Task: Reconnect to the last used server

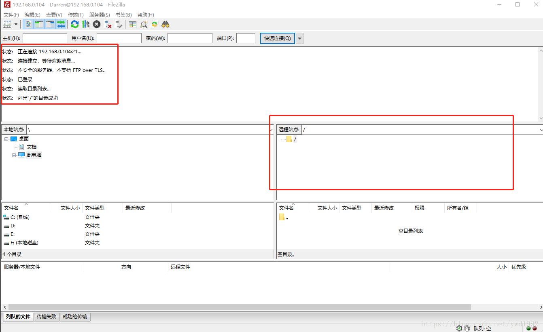Action: (119, 24)
